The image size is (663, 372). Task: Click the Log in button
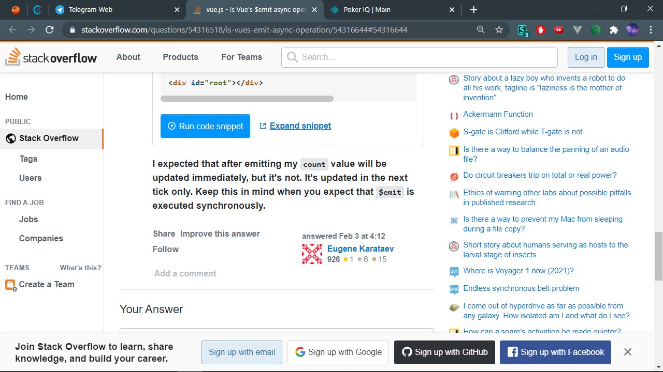(586, 57)
